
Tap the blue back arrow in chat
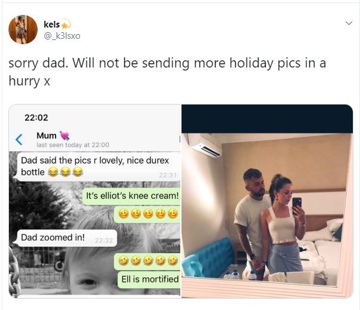coord(19,139)
